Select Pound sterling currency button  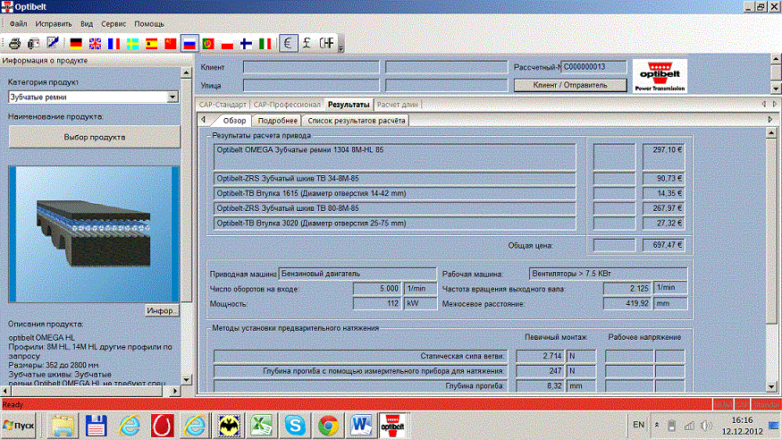307,44
